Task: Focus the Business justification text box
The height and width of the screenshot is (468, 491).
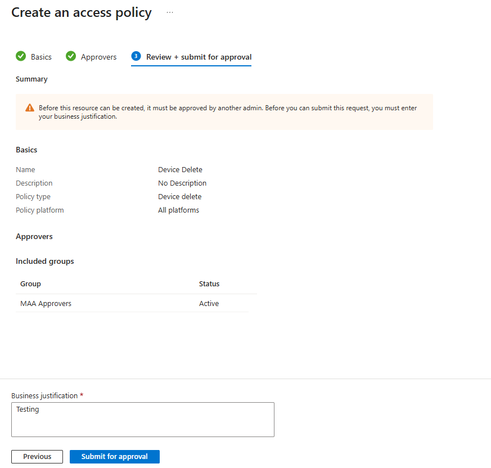Action: [143, 420]
